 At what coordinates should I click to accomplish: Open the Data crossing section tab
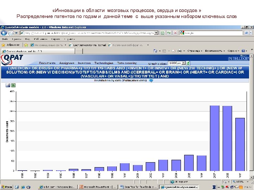(x=127, y=63)
